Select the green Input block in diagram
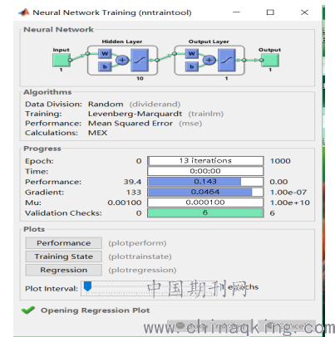Screen dimensions: 335x337 point(62,60)
